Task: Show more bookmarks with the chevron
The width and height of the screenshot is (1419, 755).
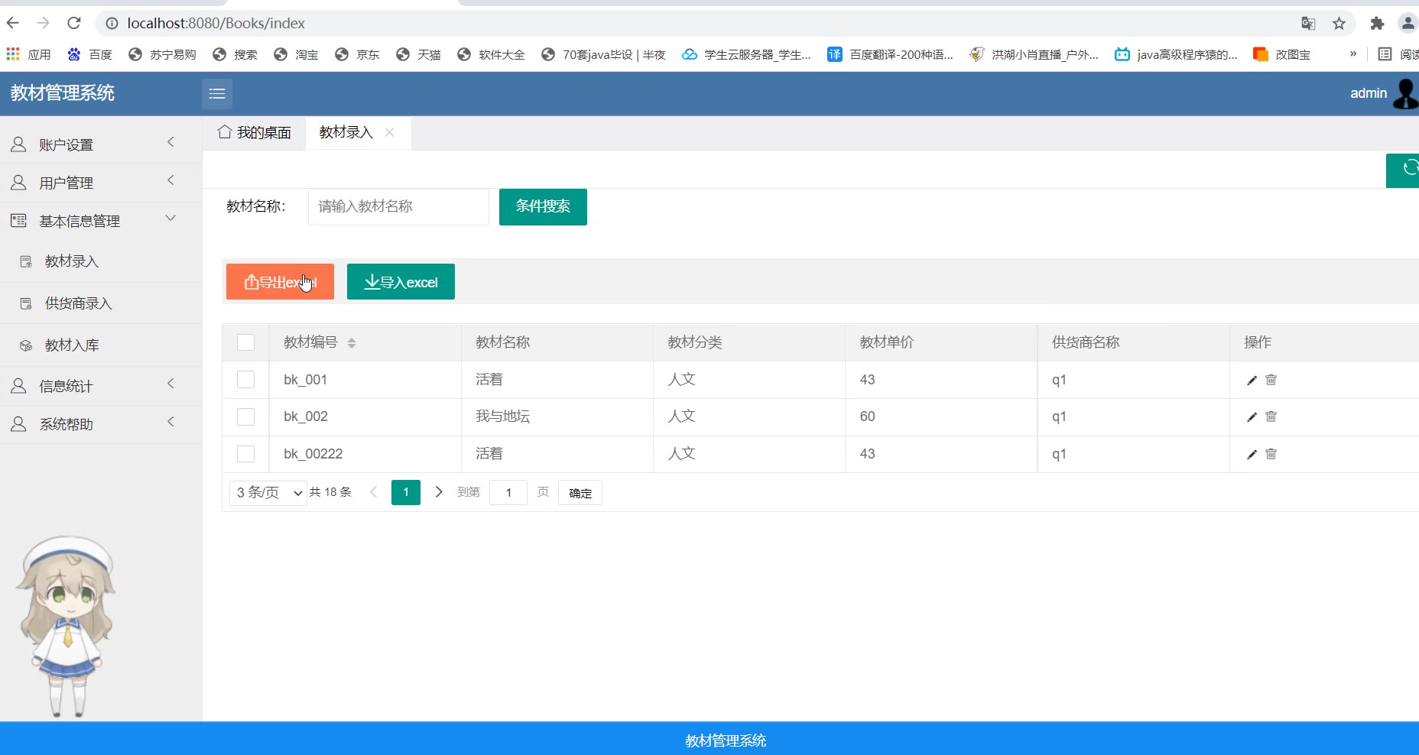Action: [x=1353, y=53]
